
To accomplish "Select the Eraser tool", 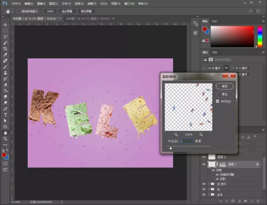I will (5, 85).
